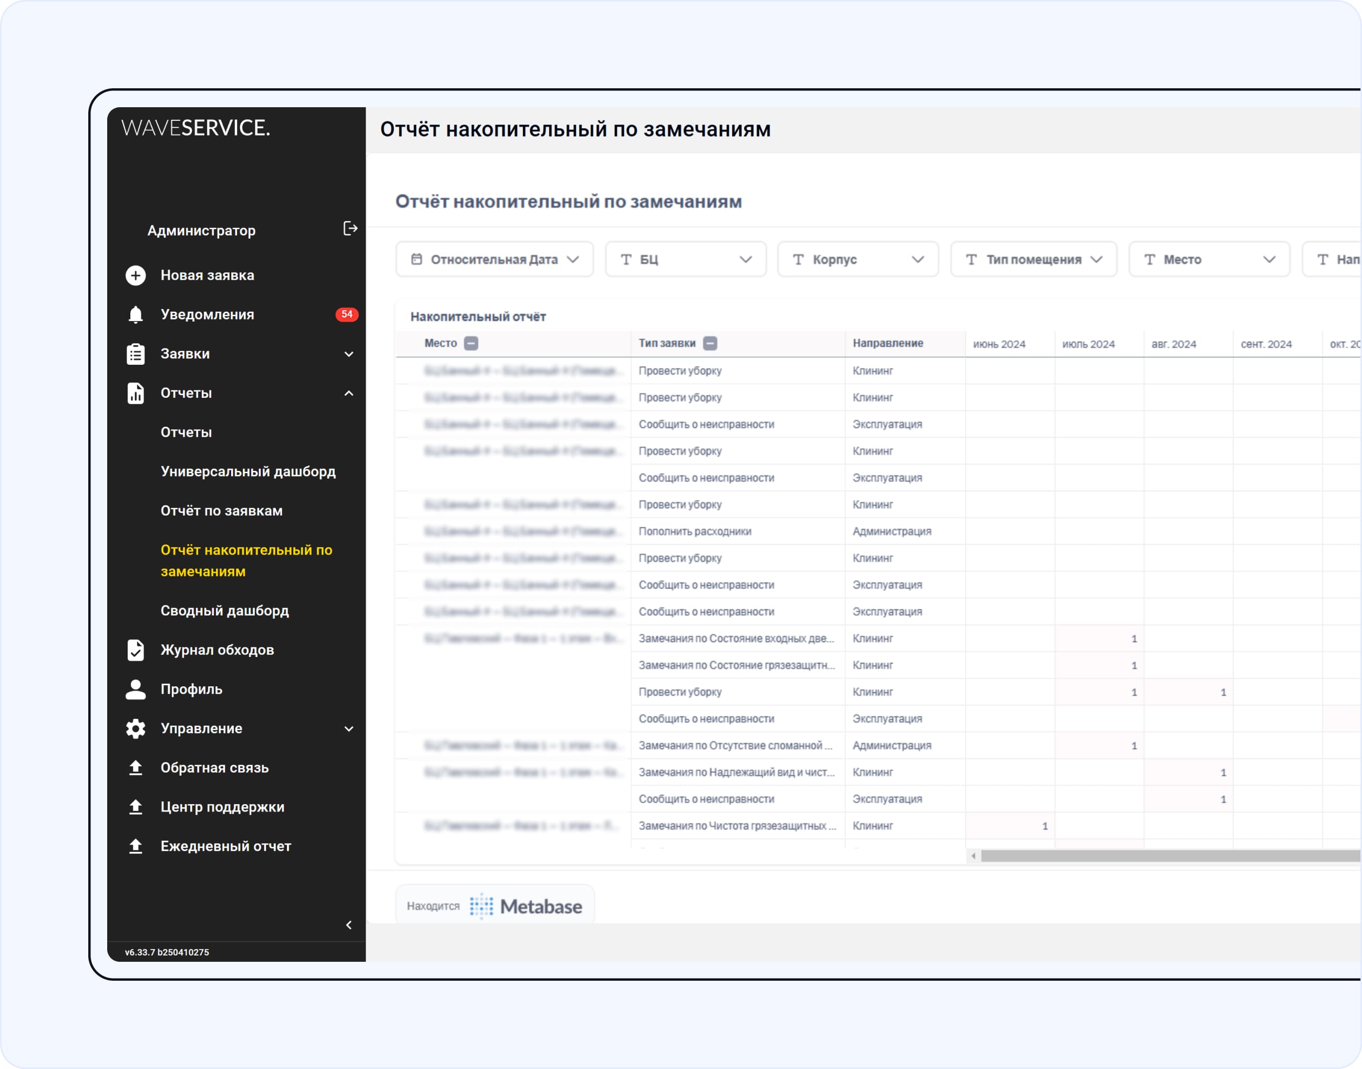Open Универсальный дашборд menu item
This screenshot has height=1069, width=1362.
pos(247,471)
